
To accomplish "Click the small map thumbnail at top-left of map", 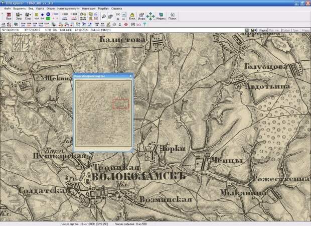I will 20,43.
